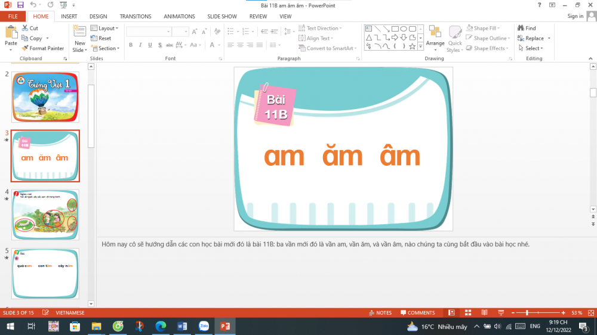Open Slide Sorter view from status bar
Image resolution: width=597 pixels, height=335 pixels.
[468, 312]
